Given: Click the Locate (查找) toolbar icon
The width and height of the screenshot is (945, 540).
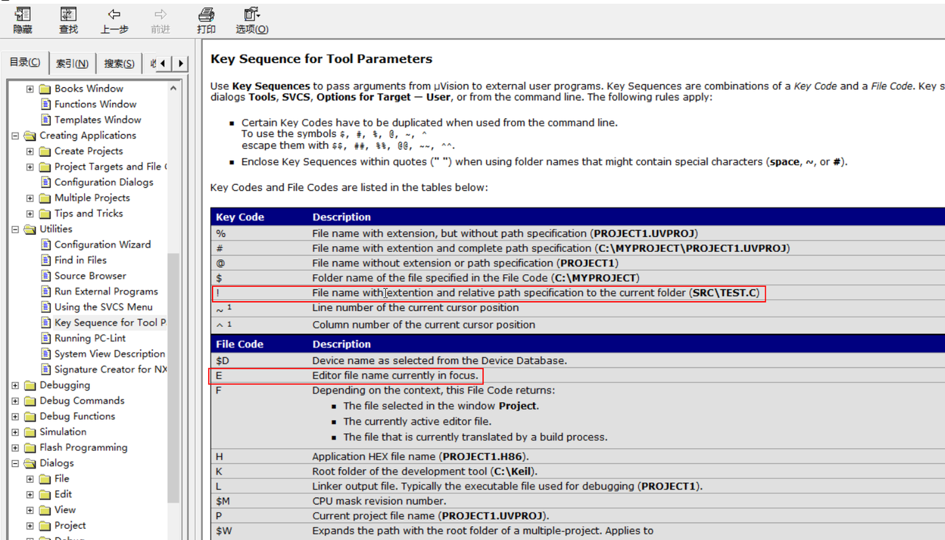Looking at the screenshot, I should click(68, 14).
